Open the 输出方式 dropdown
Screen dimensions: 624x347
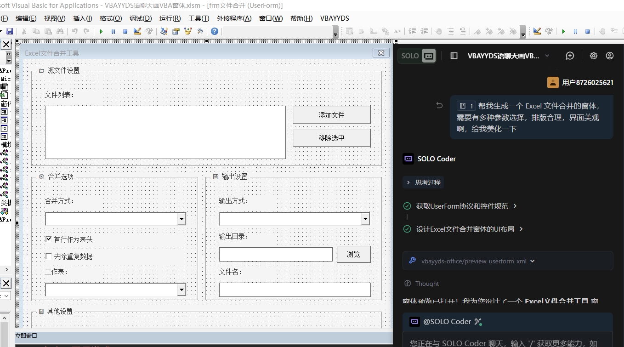tap(366, 219)
